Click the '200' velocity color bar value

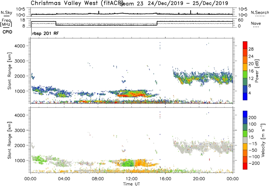coord(253,118)
